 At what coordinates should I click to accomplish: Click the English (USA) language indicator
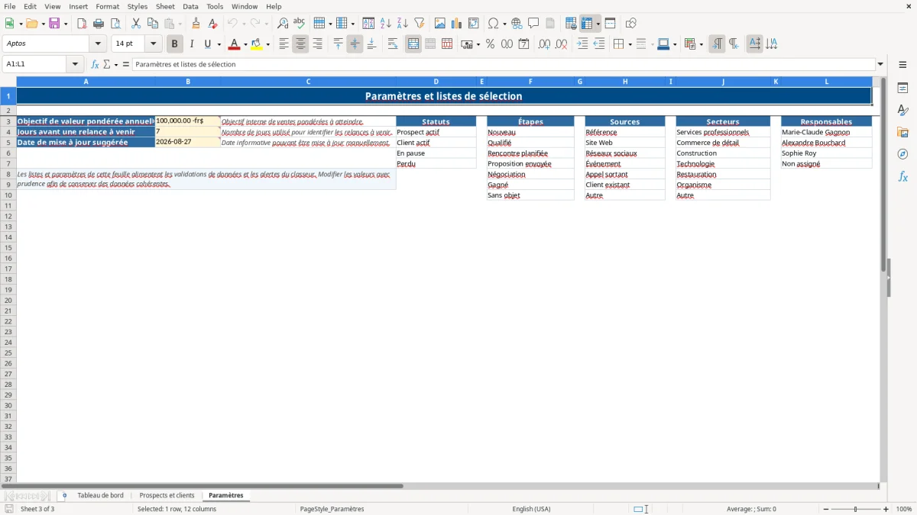(531, 509)
